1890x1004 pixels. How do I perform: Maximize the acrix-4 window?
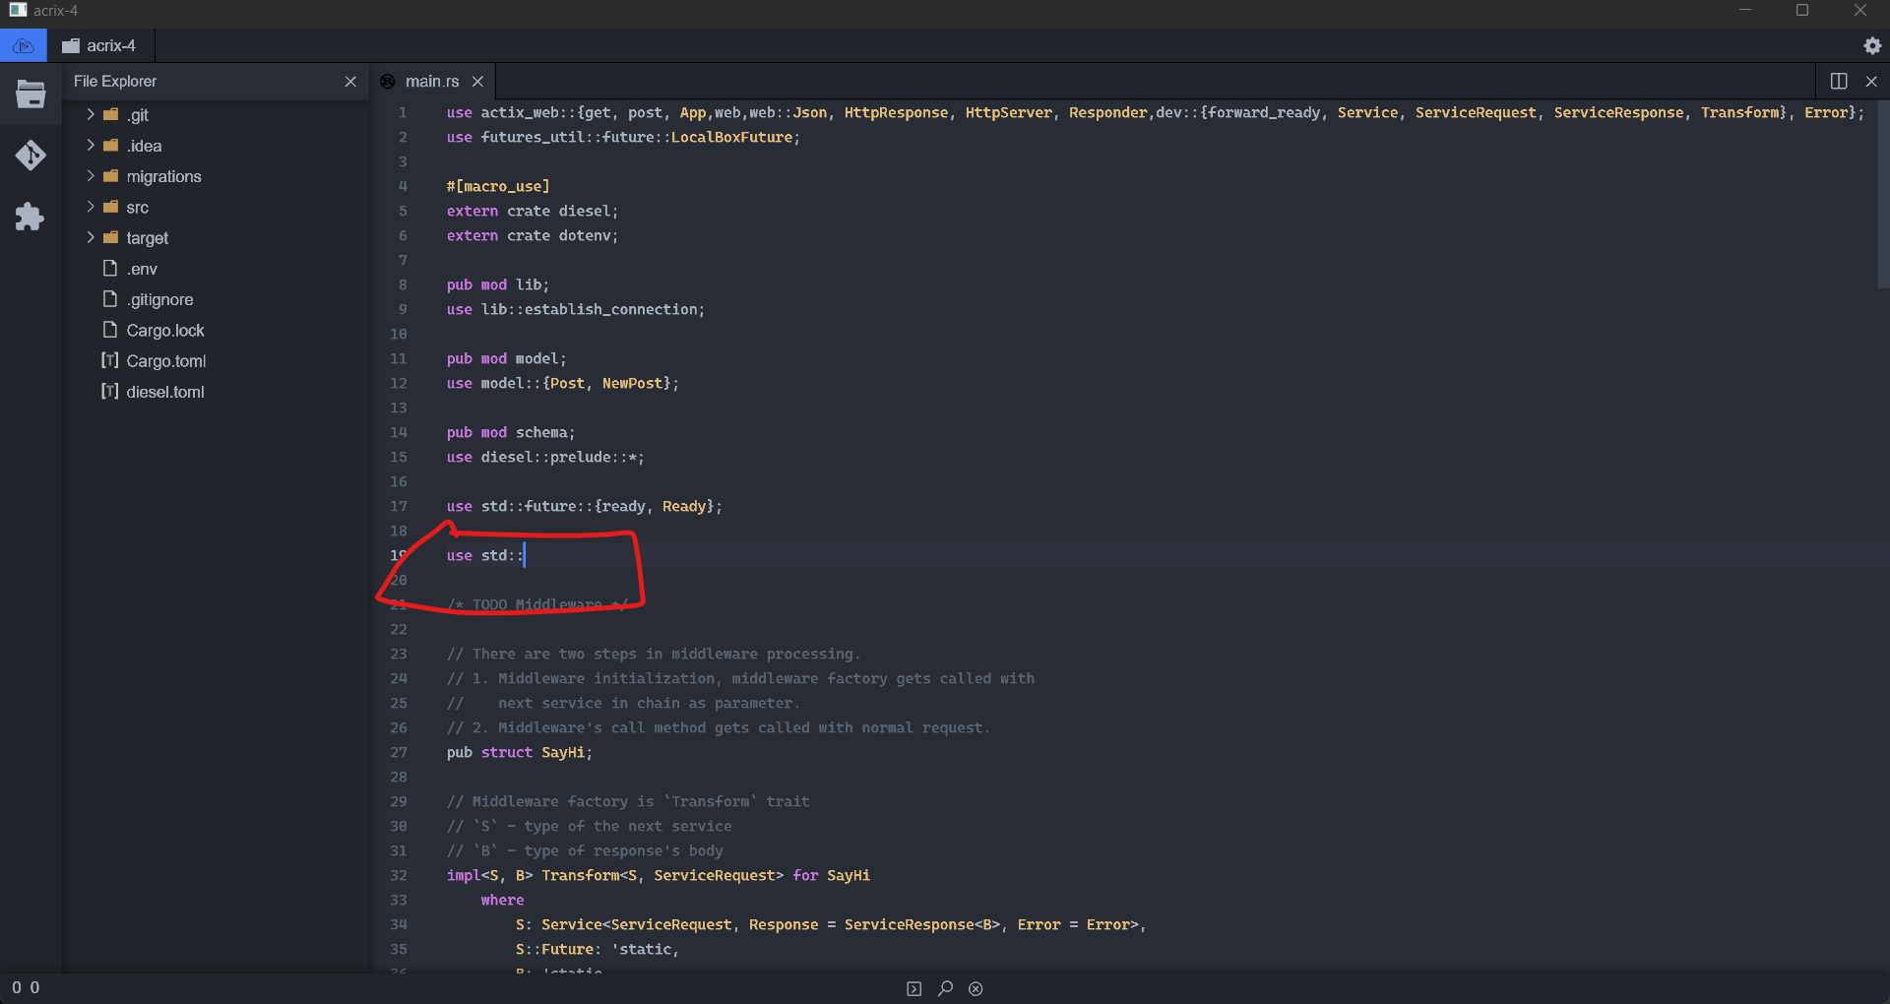pyautogui.click(x=1802, y=10)
